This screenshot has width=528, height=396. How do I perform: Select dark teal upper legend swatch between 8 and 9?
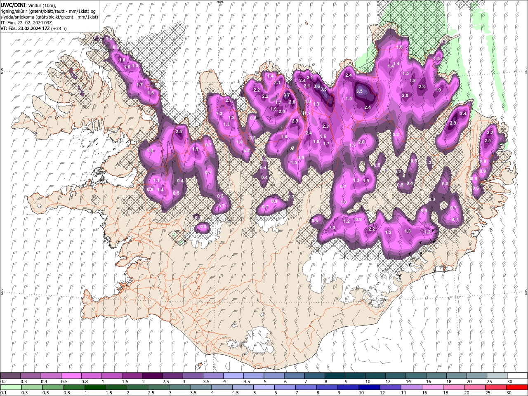pyautogui.click(x=335, y=375)
